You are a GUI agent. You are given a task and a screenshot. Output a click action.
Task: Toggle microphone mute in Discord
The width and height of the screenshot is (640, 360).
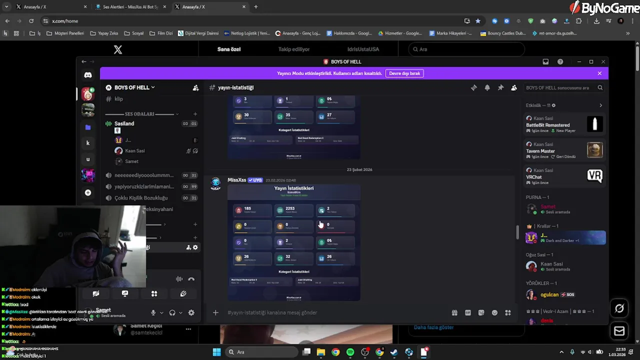[153, 312]
